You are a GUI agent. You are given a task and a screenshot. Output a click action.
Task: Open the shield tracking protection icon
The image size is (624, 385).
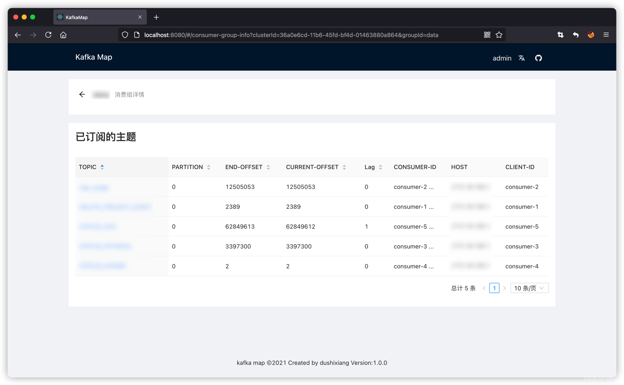point(125,35)
